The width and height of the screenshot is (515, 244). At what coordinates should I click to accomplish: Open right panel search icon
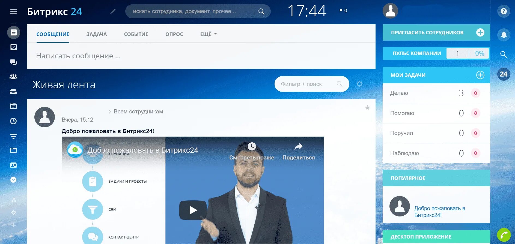point(504,55)
